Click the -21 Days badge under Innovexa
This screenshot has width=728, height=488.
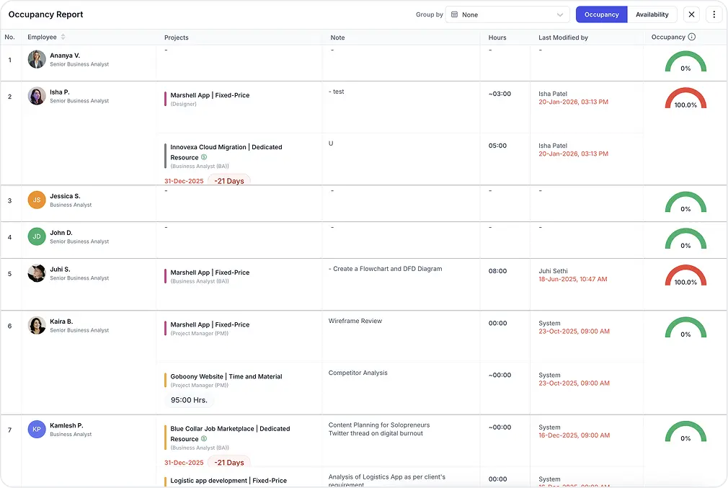[x=229, y=181]
